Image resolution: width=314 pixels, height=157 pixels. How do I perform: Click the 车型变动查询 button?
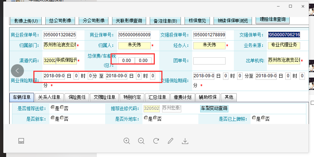click(x=214, y=108)
